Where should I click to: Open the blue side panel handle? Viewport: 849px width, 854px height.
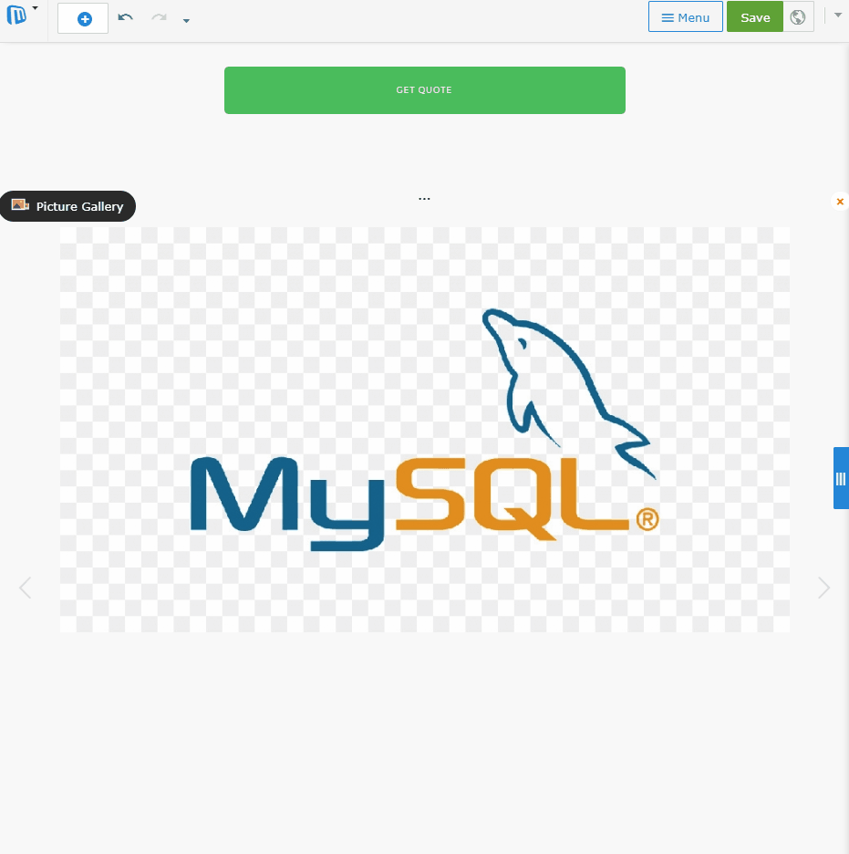[841, 478]
